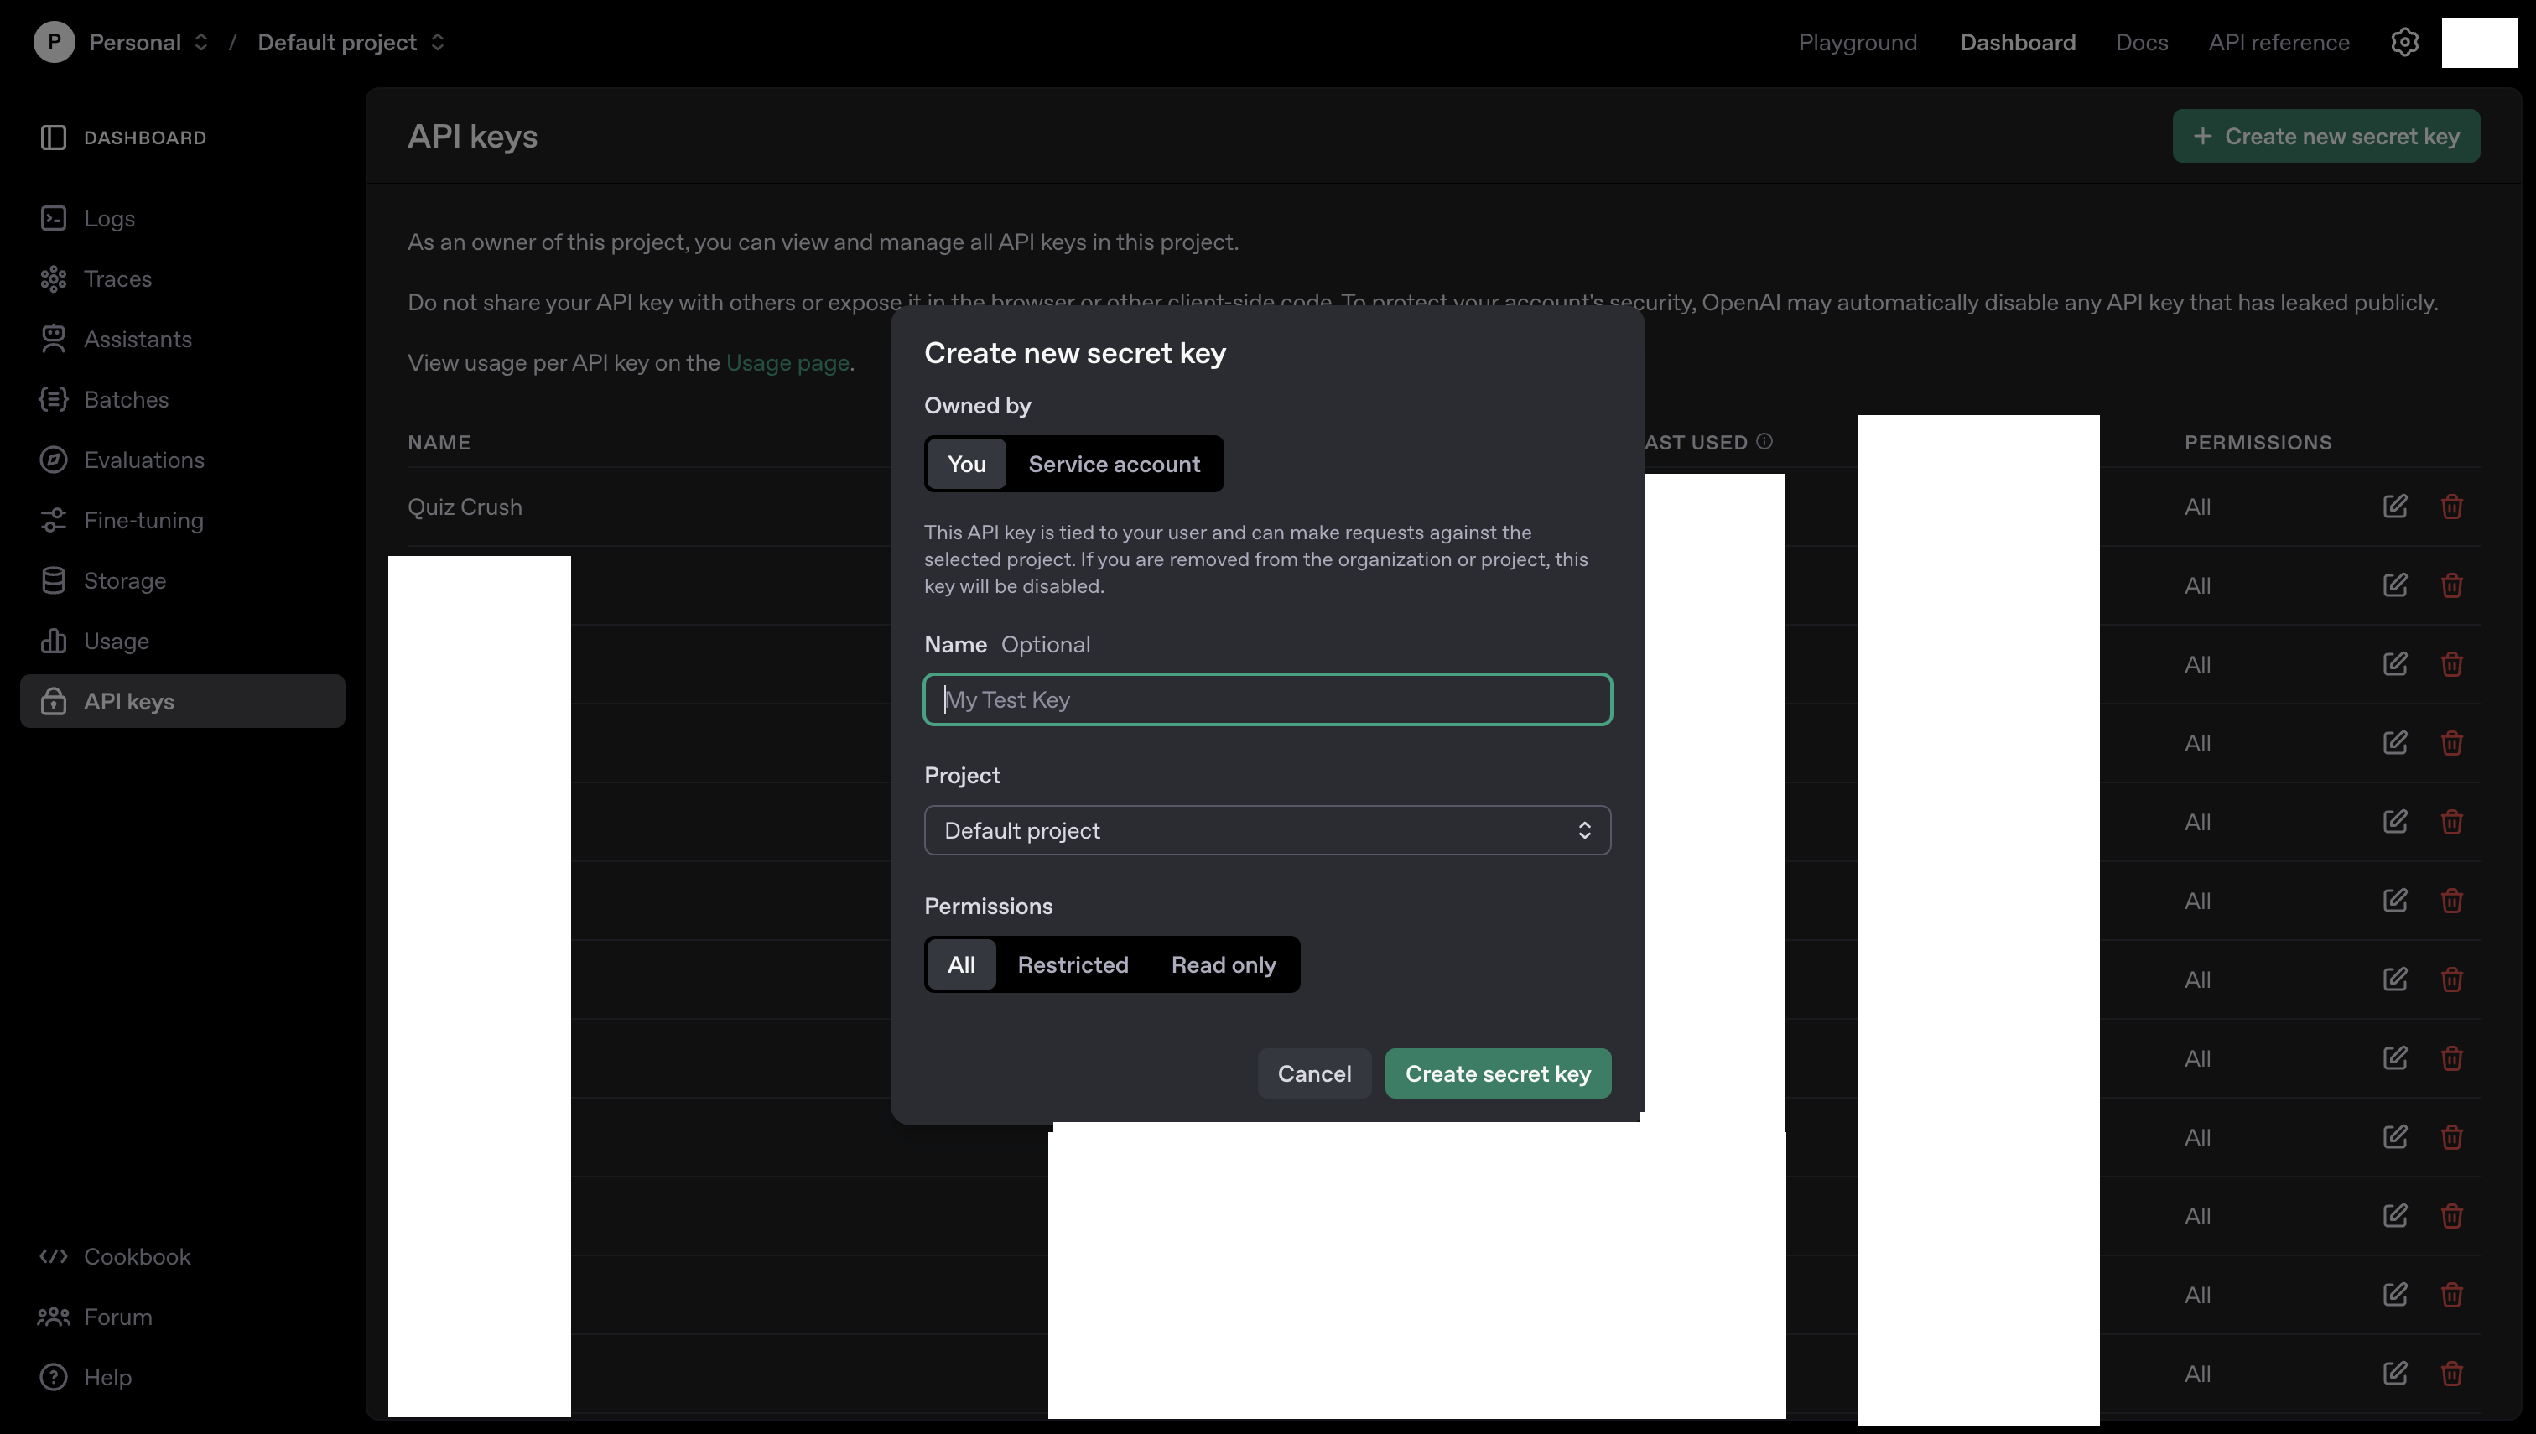The image size is (2536, 1434).
Task: Set permissions to Read only
Action: pos(1222,964)
